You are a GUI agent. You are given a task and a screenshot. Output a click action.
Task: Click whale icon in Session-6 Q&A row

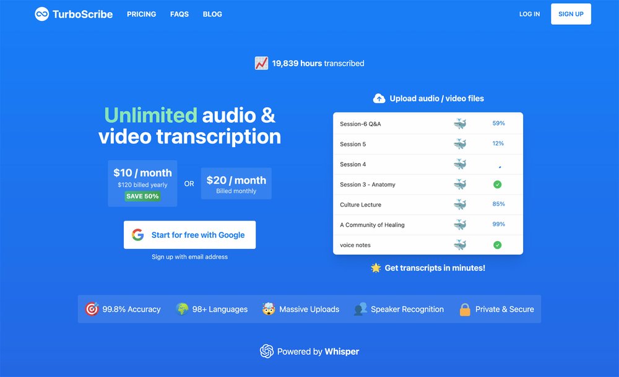point(460,124)
